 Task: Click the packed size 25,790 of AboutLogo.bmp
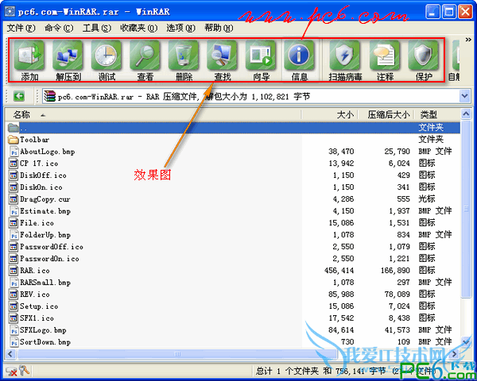[x=397, y=152]
